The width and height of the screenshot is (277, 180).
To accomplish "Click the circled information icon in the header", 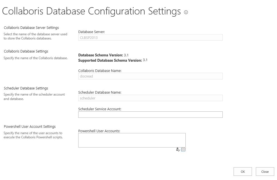I will 186,12.
